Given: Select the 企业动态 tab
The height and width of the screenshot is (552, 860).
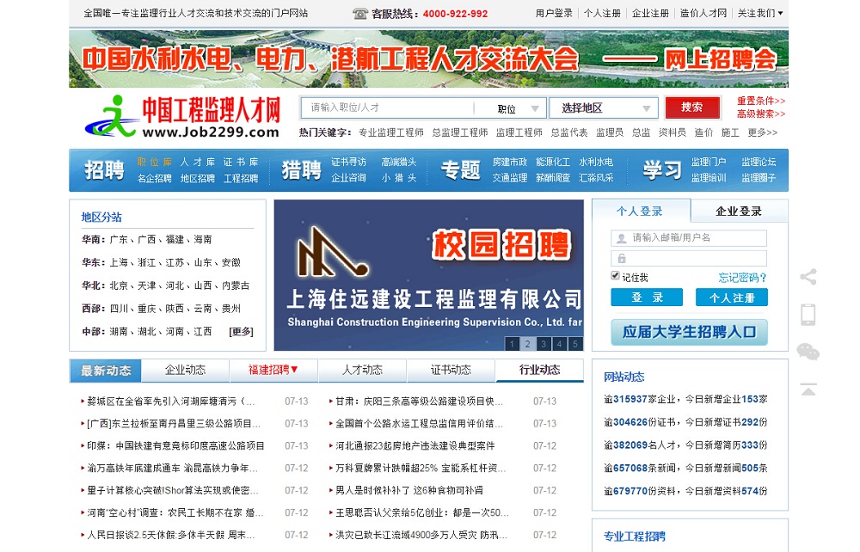Looking at the screenshot, I should click(186, 370).
